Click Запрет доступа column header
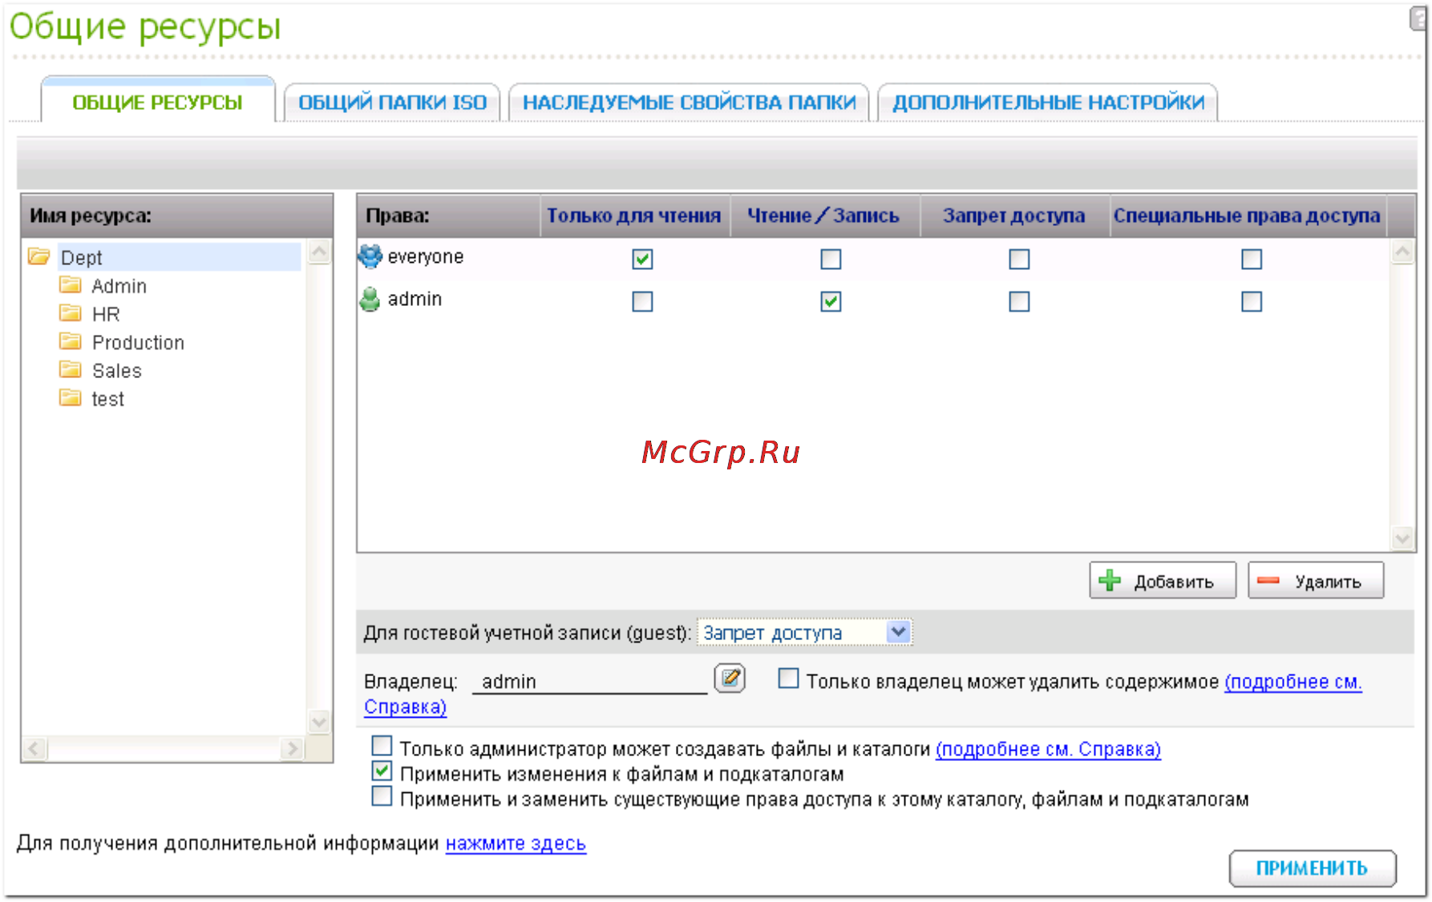The image size is (1432, 902). tap(1014, 215)
